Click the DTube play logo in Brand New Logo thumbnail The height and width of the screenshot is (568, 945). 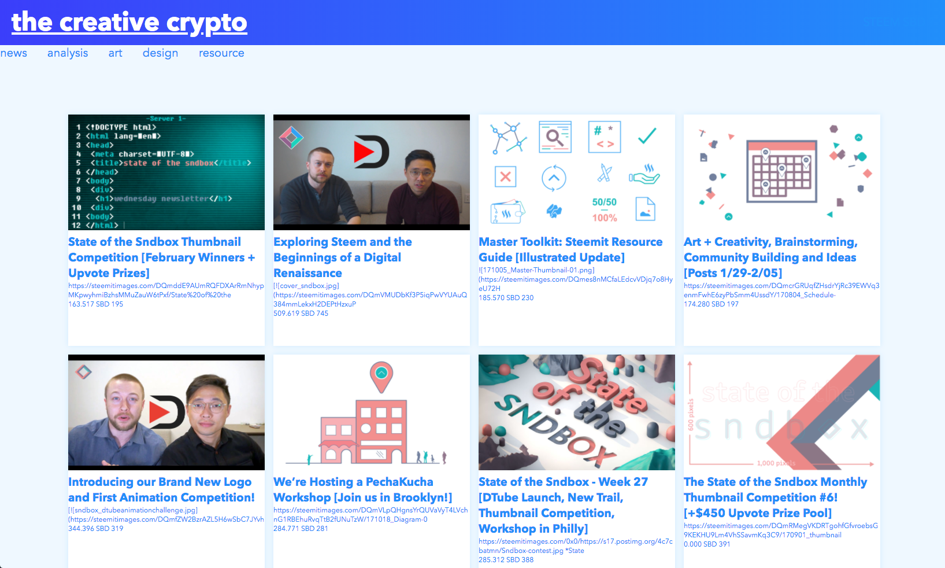click(x=166, y=412)
